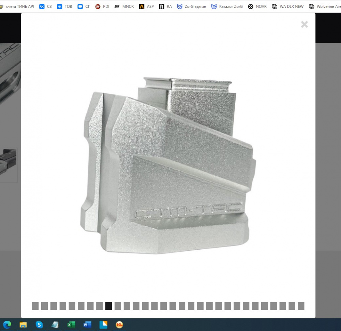Viewport: 341px width, 331px height.
Task: Open the 1C application from taskbar
Action: point(119,325)
